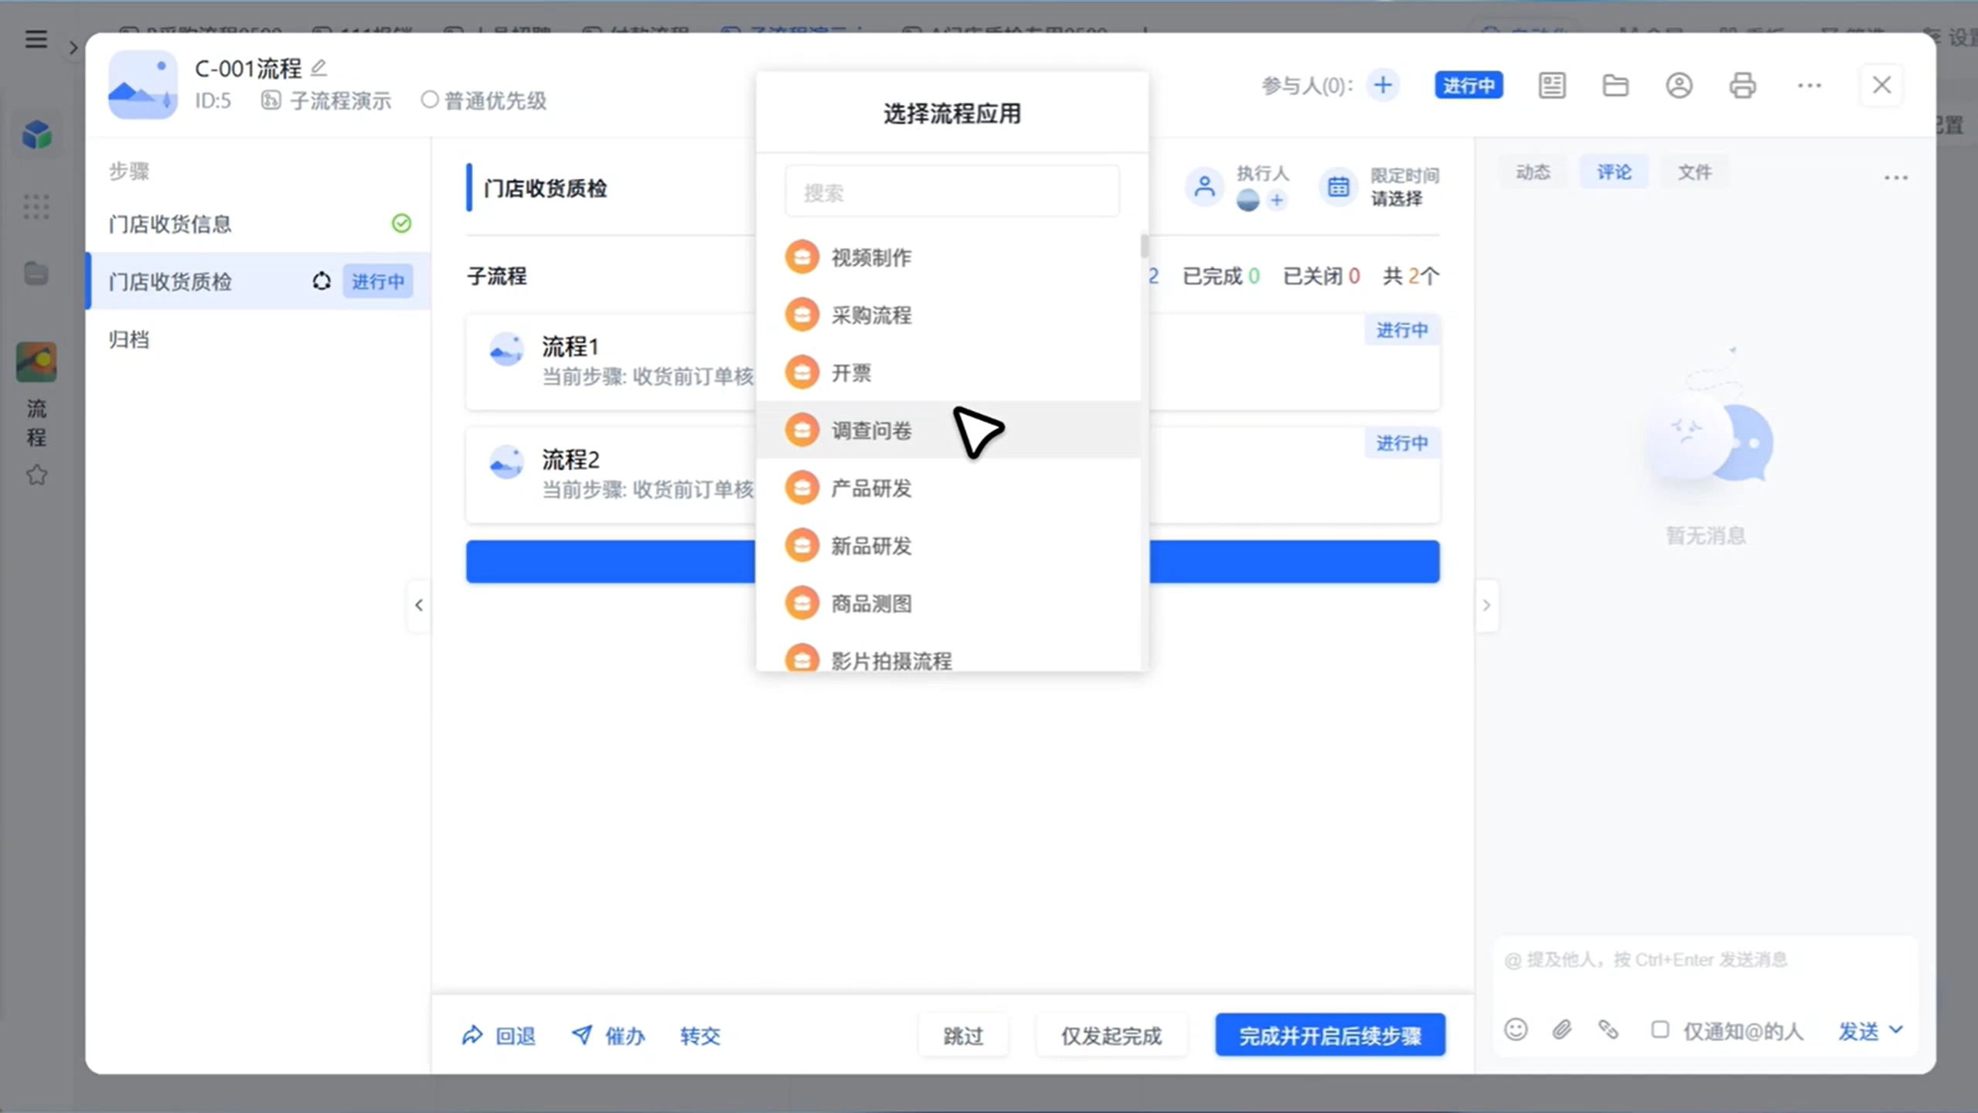This screenshot has height=1113, width=1978.
Task: Select 产品研发 from the app list
Action: pos(948,488)
